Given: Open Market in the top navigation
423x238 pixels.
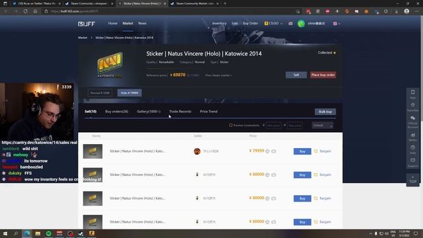Looking at the screenshot, I should [x=128, y=24].
